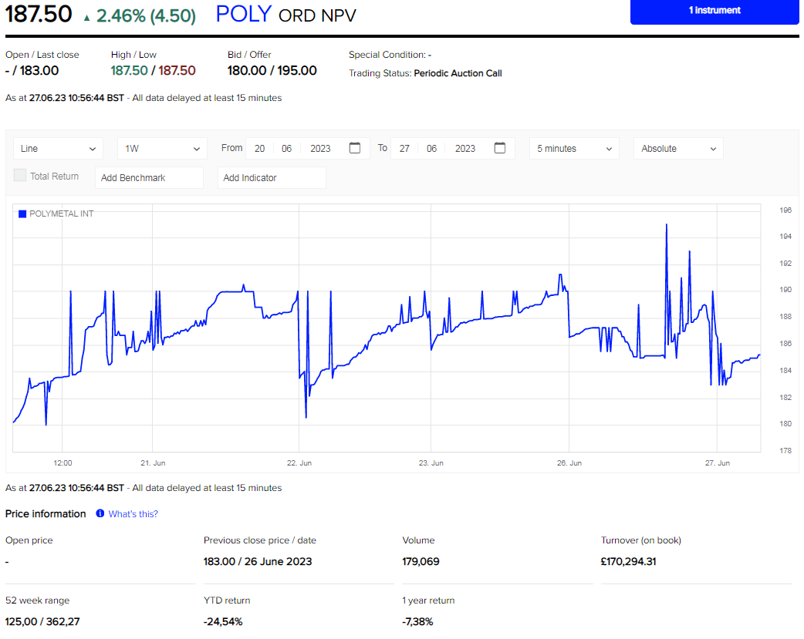This screenshot has width=804, height=639.
Task: Click the Periodic Auction Call trading status
Action: [458, 73]
